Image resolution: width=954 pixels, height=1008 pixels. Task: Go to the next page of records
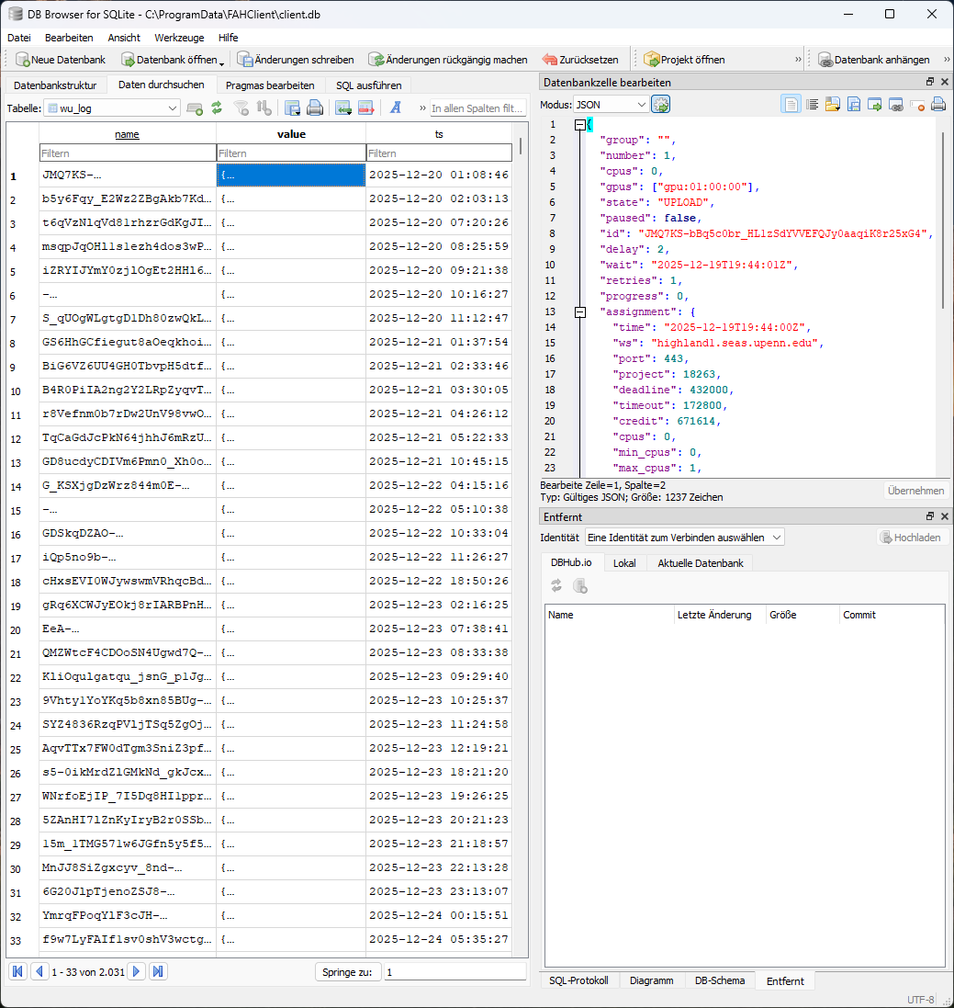coord(136,971)
